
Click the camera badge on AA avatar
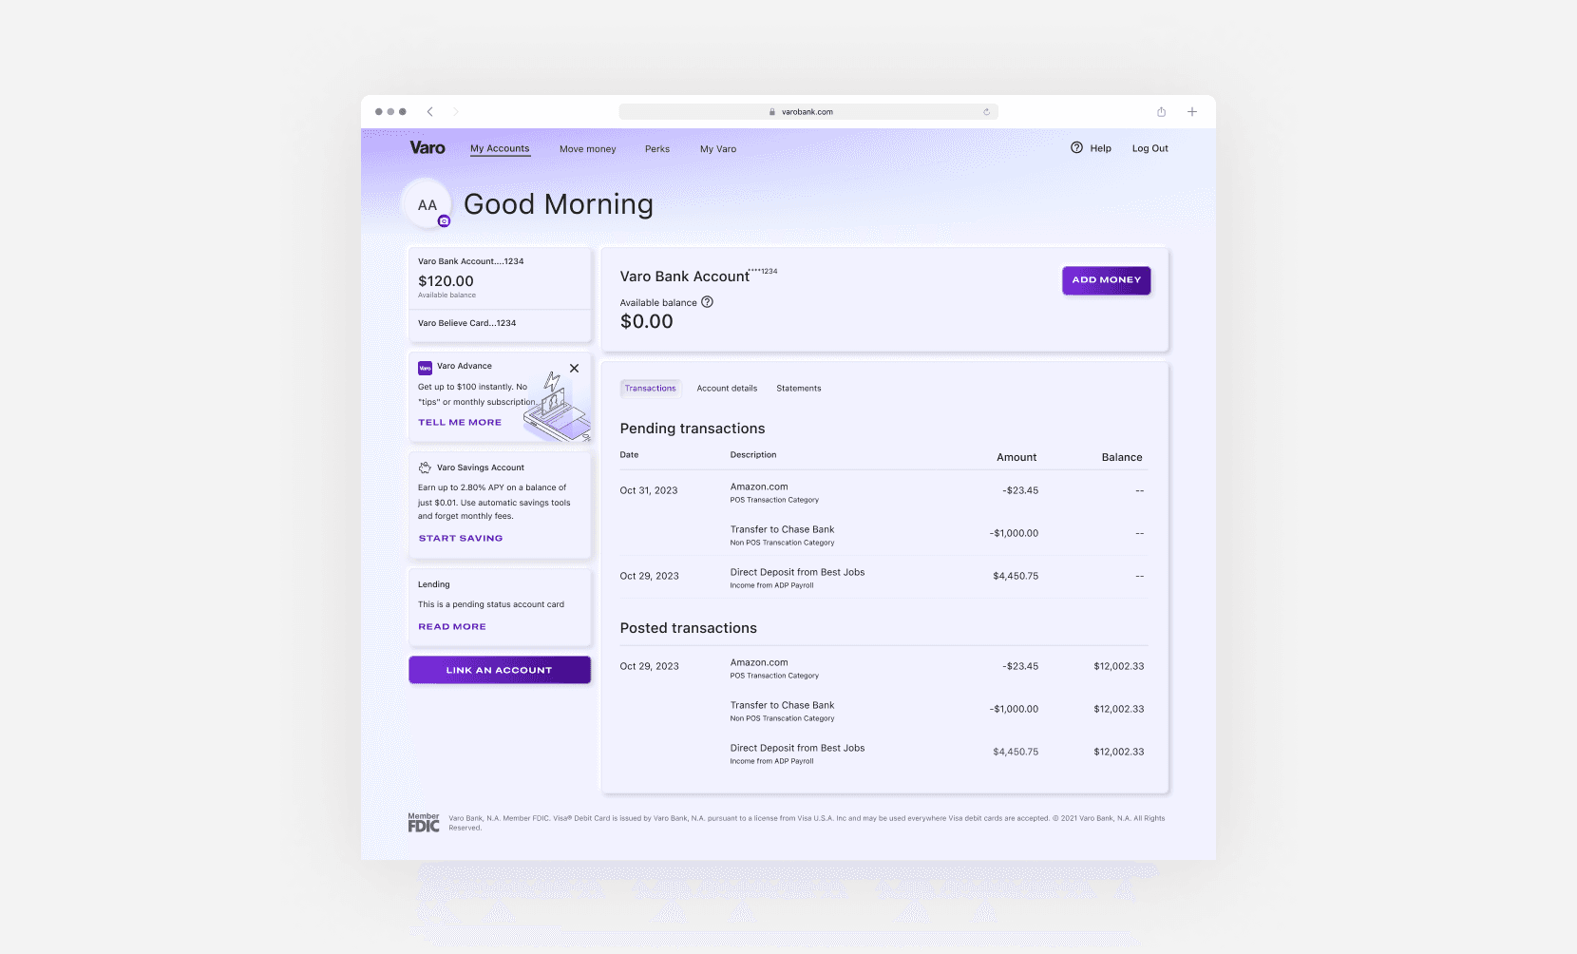pyautogui.click(x=444, y=220)
